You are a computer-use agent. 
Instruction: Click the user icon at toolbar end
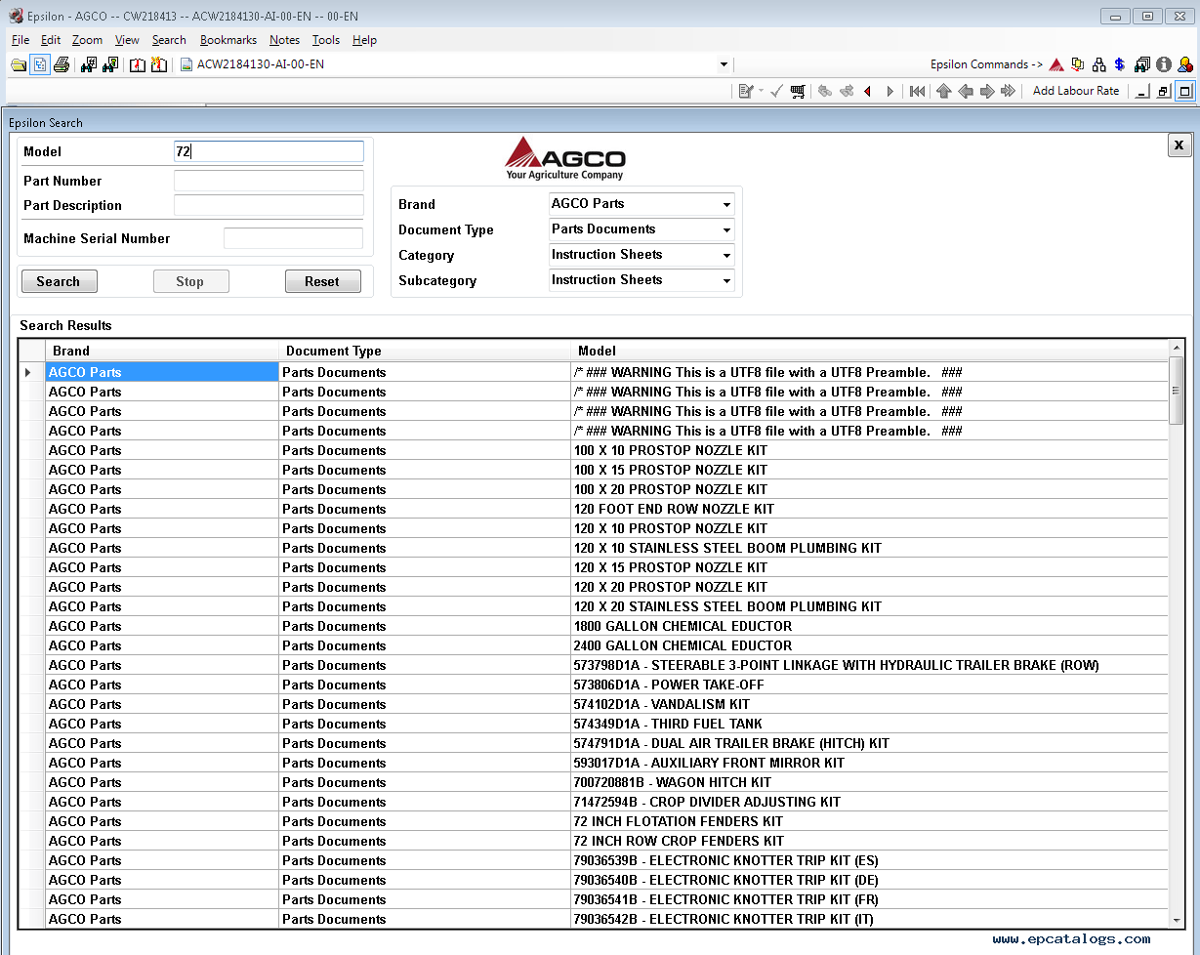click(1185, 64)
